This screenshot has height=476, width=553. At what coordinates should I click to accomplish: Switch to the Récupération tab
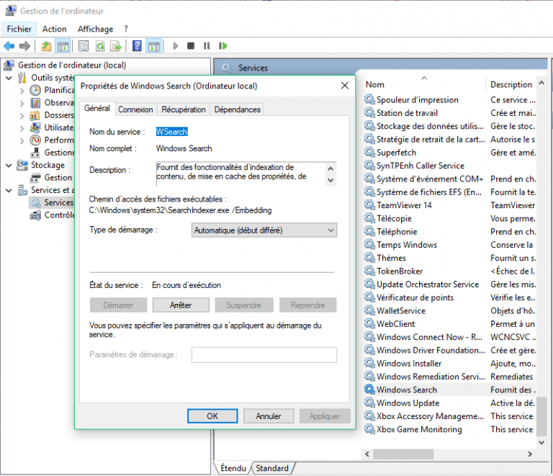point(184,109)
